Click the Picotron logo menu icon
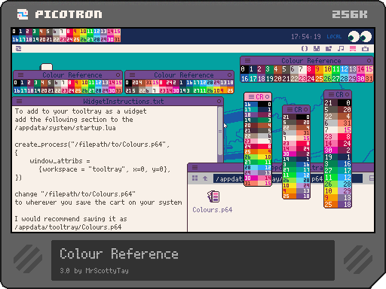 coord(18,49)
